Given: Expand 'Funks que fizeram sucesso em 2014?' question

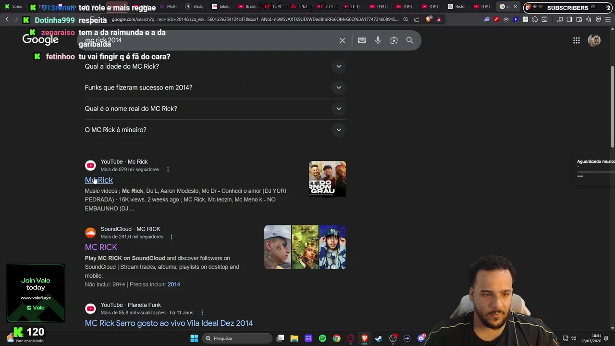Looking at the screenshot, I should pos(215,87).
